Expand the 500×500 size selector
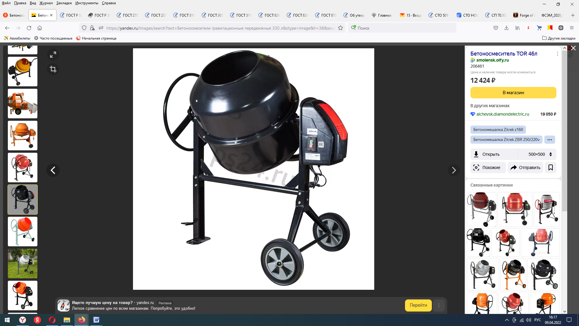The image size is (579, 326). pyautogui.click(x=537, y=154)
